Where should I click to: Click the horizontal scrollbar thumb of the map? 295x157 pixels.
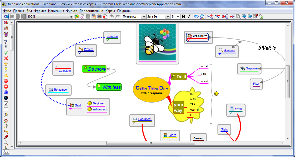(151, 143)
